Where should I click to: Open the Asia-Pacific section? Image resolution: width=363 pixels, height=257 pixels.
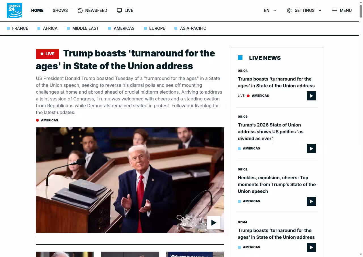(x=193, y=28)
